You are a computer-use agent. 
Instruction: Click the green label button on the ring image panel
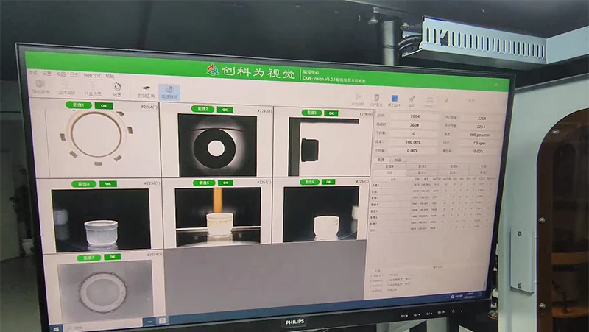point(79,105)
